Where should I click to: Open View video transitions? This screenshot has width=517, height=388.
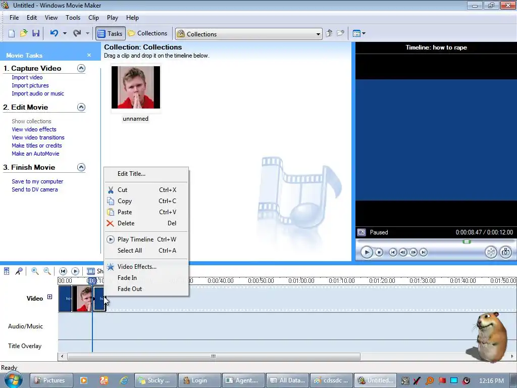tap(38, 137)
